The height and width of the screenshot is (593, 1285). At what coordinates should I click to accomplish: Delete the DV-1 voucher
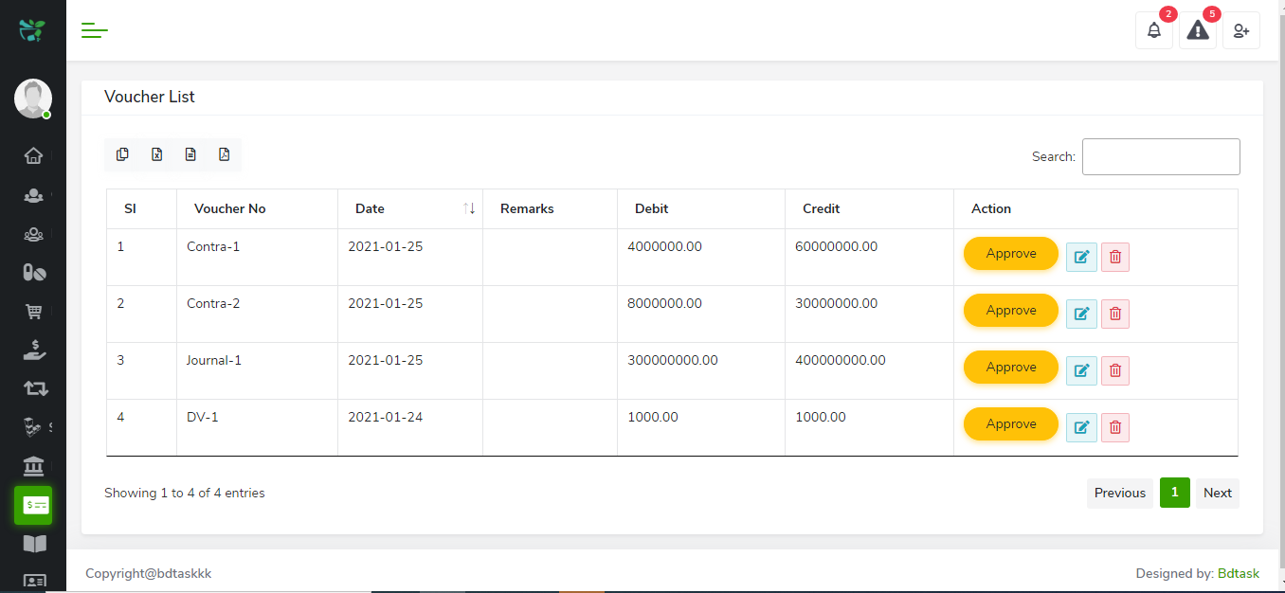coord(1115,427)
